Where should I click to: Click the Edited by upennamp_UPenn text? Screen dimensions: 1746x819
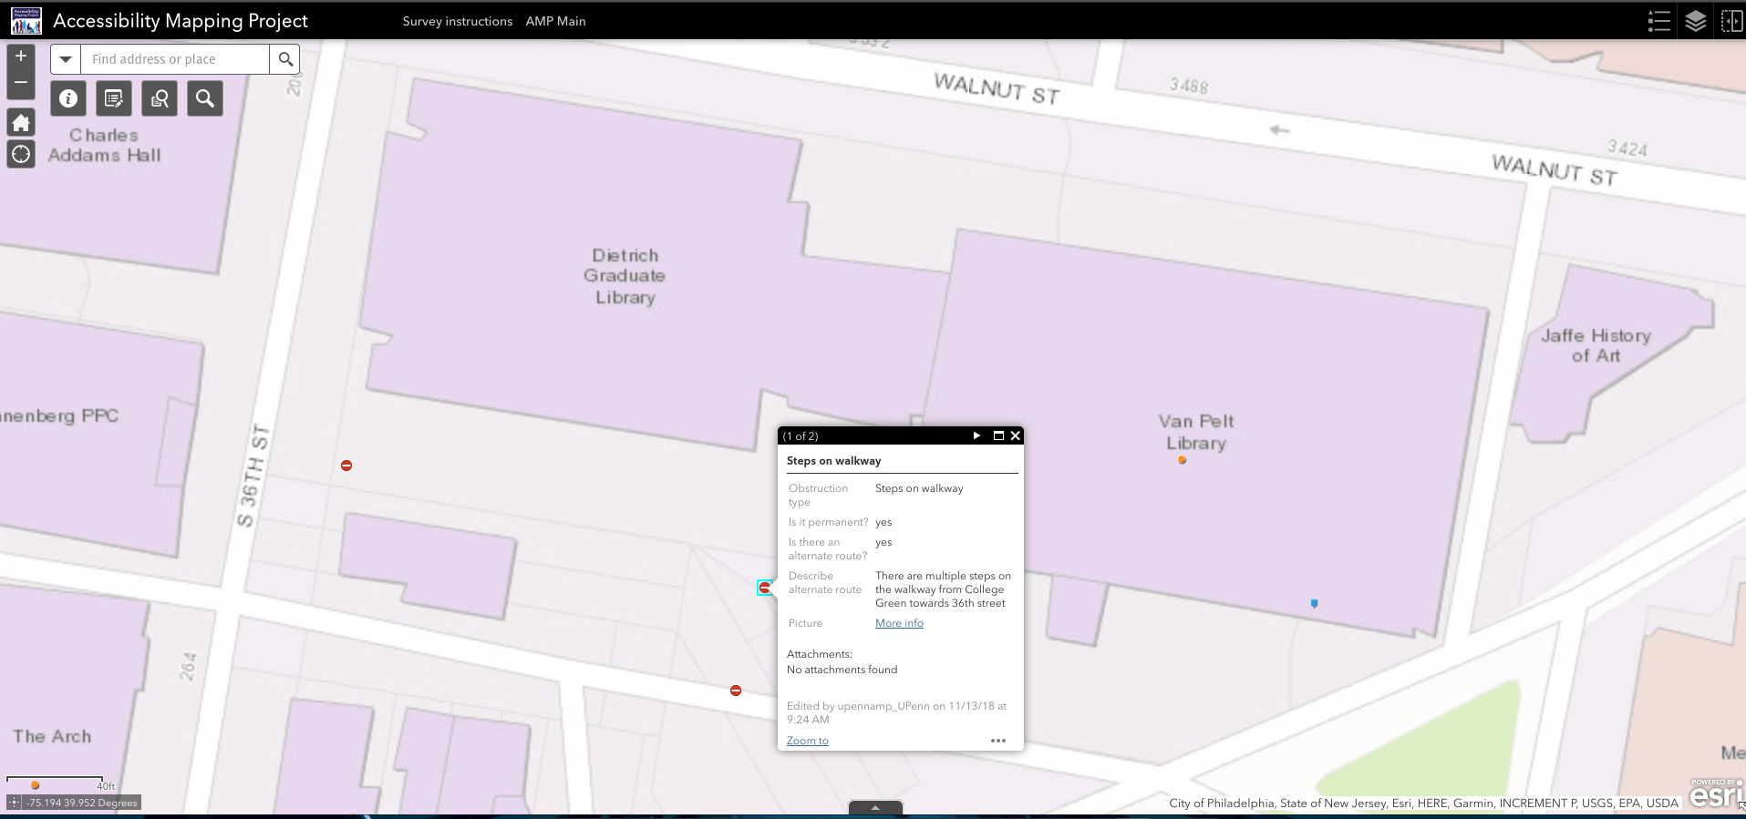coord(896,712)
